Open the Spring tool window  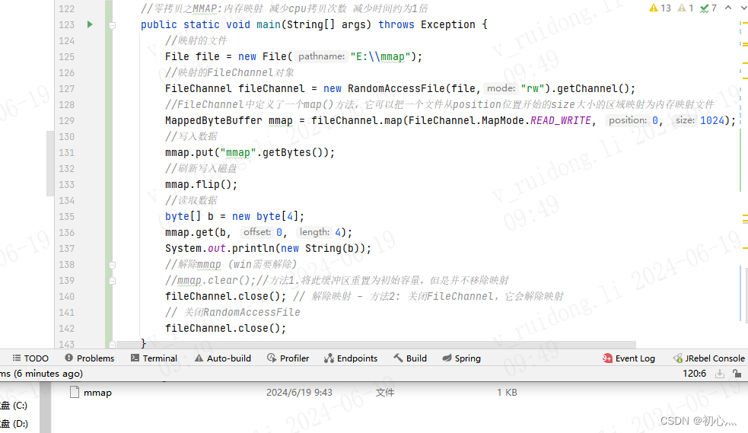461,358
